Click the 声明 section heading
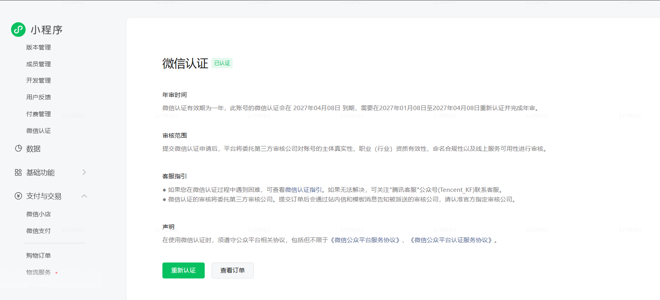Viewport: 660px width, 300px height. pos(168,227)
